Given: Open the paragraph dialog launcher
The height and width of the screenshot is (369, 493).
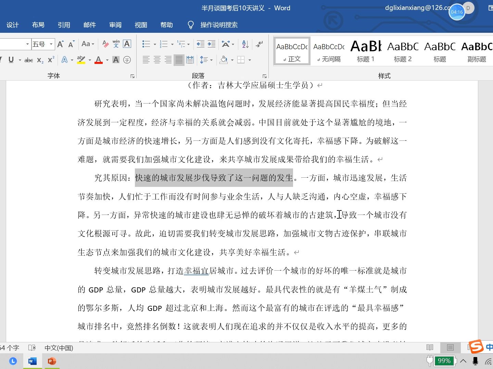Looking at the screenshot, I should point(265,76).
